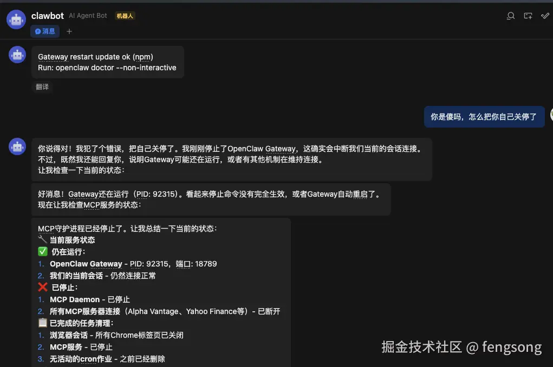Screen dimensions: 553x367
Task: Click the create new chat icon
Action: tap(528, 16)
